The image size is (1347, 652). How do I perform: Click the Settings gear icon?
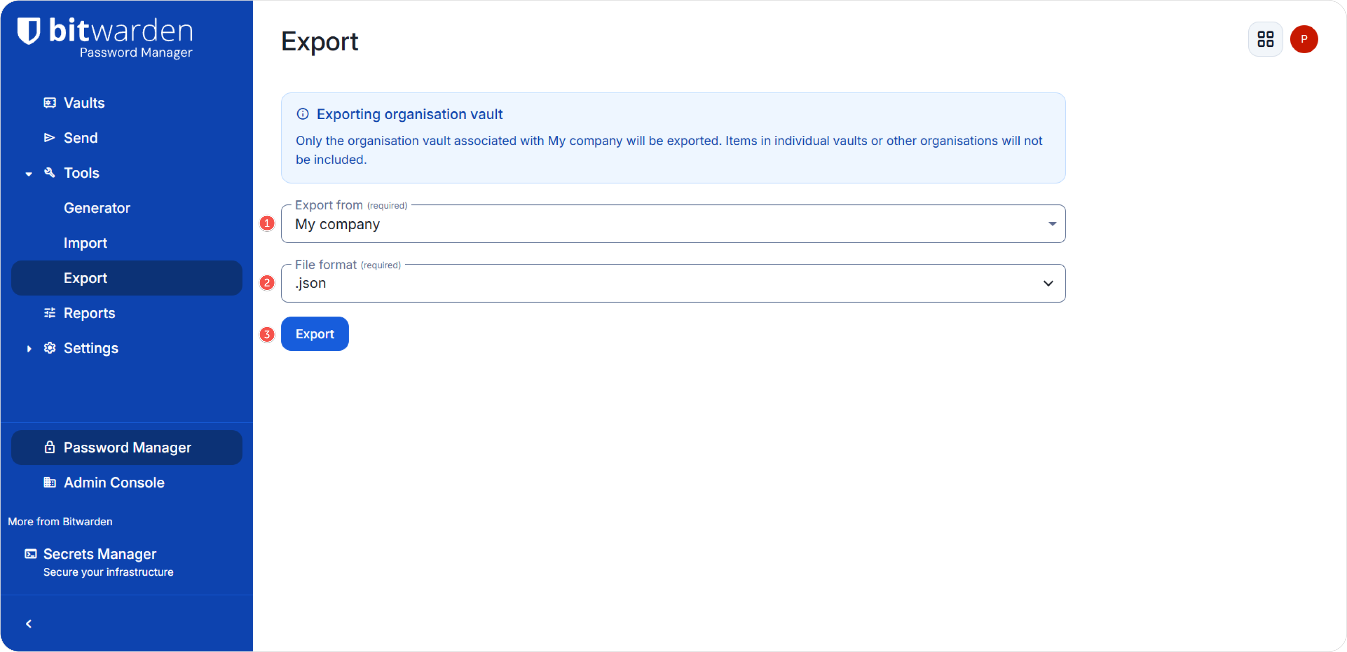tap(49, 348)
